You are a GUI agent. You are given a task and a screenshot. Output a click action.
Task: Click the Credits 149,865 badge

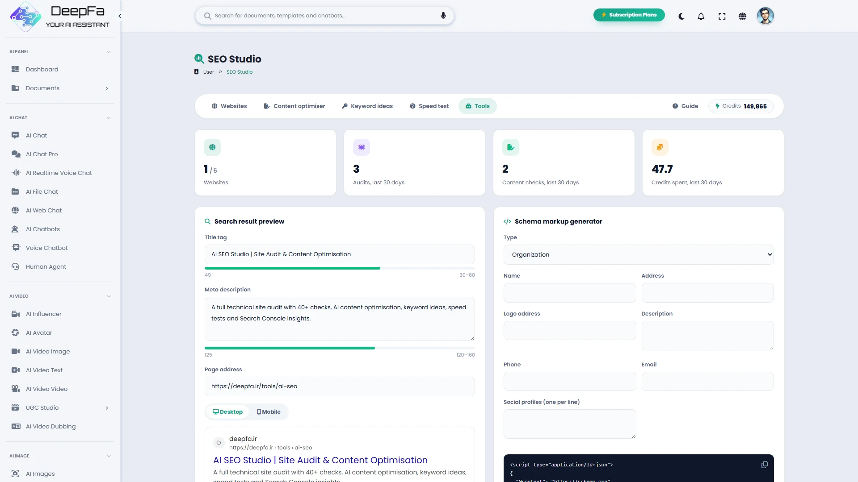tap(741, 106)
